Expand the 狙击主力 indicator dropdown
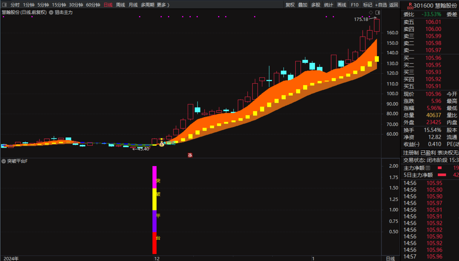 [51, 12]
